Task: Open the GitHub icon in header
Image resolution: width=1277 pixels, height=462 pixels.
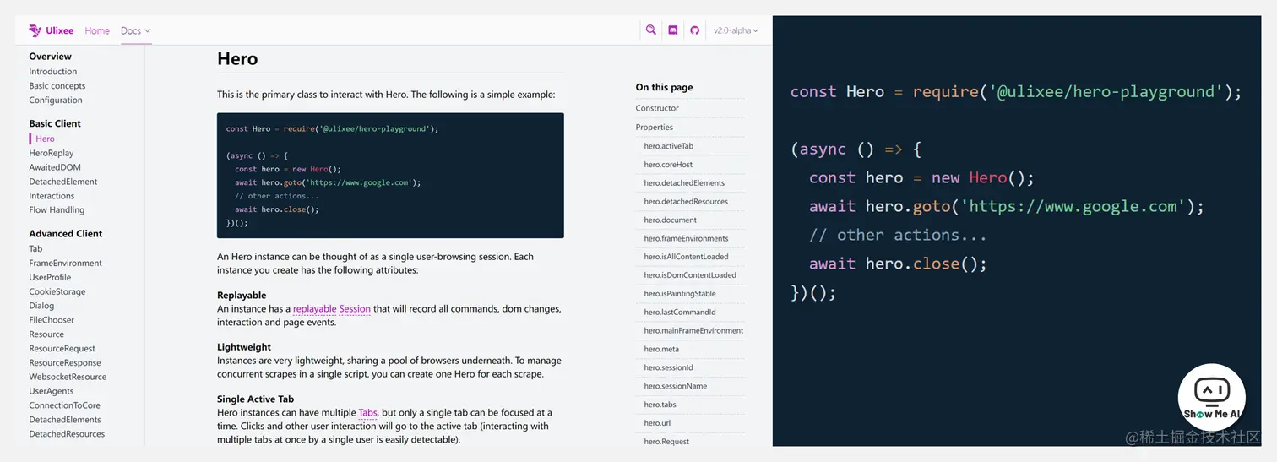Action: point(695,30)
